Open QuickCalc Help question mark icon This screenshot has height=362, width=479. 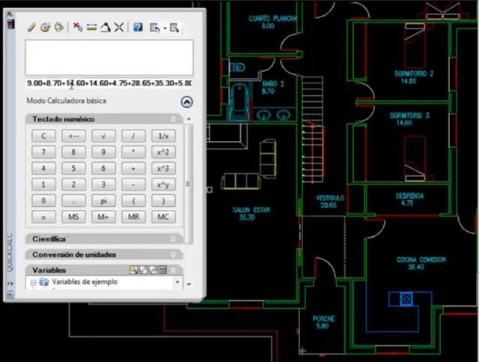(138, 28)
